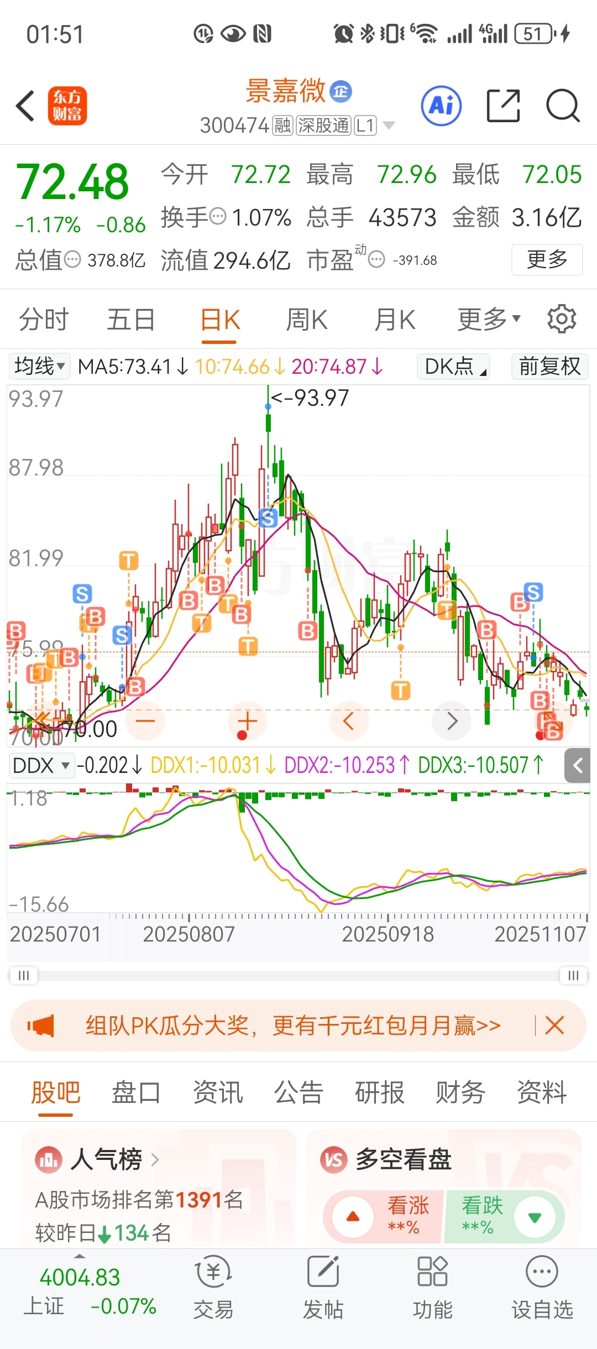Open the 均线 indicator dropdown
The height and width of the screenshot is (1349, 597).
pyautogui.click(x=39, y=366)
